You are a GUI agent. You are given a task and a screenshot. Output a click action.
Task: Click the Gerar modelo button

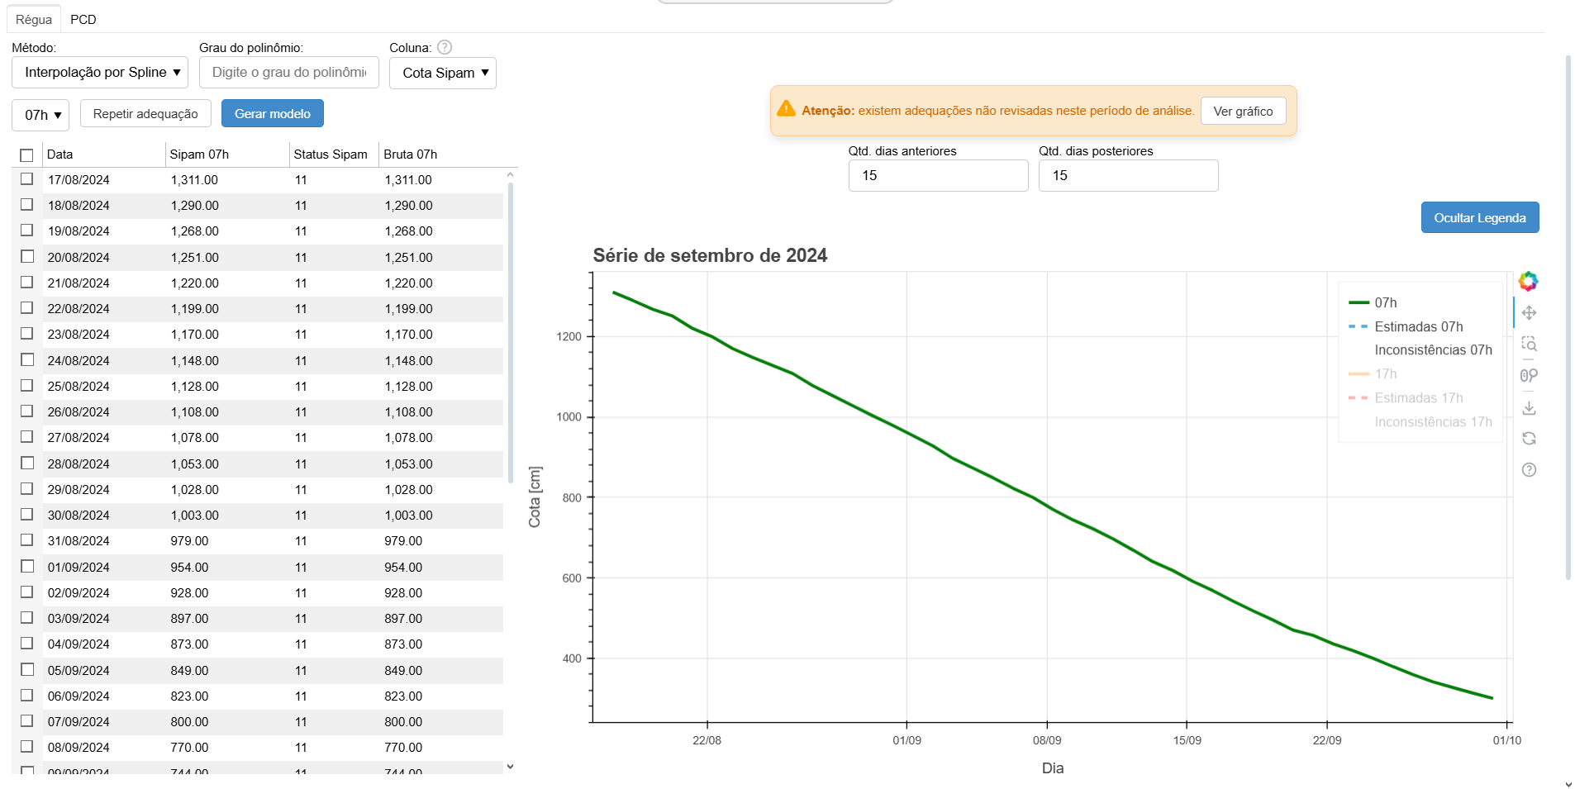(272, 114)
